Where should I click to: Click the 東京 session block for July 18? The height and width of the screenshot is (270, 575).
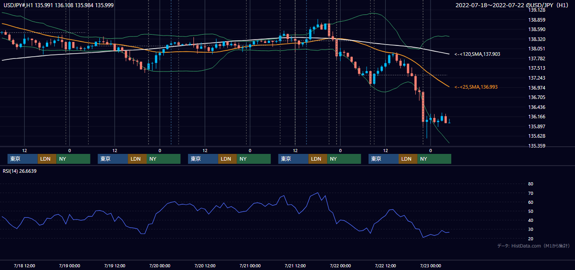pyautogui.click(x=22, y=159)
